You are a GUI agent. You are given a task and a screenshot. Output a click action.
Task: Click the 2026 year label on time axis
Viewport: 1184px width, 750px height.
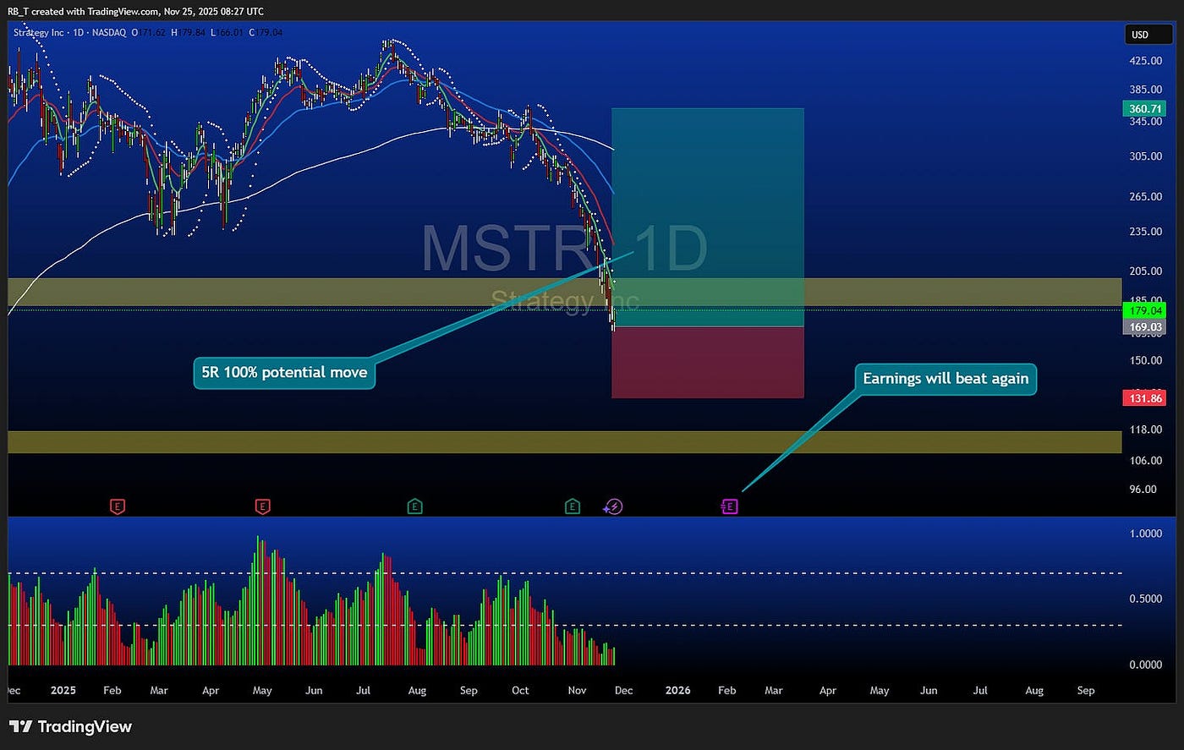[677, 690]
